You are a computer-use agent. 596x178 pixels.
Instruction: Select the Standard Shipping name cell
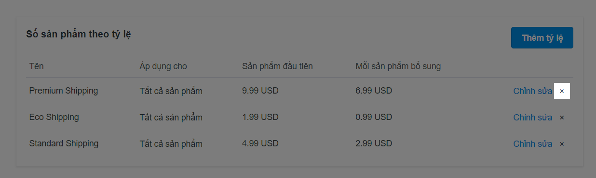point(64,143)
